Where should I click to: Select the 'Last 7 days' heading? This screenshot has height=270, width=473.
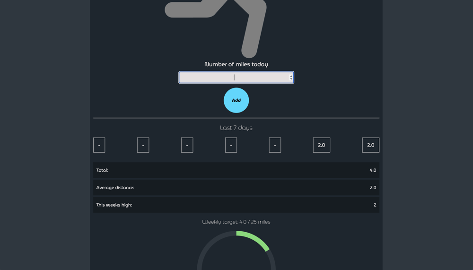coord(236,128)
